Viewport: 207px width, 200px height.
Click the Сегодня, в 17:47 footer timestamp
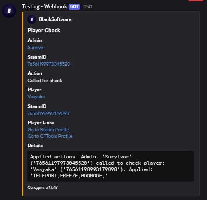pos(42,187)
